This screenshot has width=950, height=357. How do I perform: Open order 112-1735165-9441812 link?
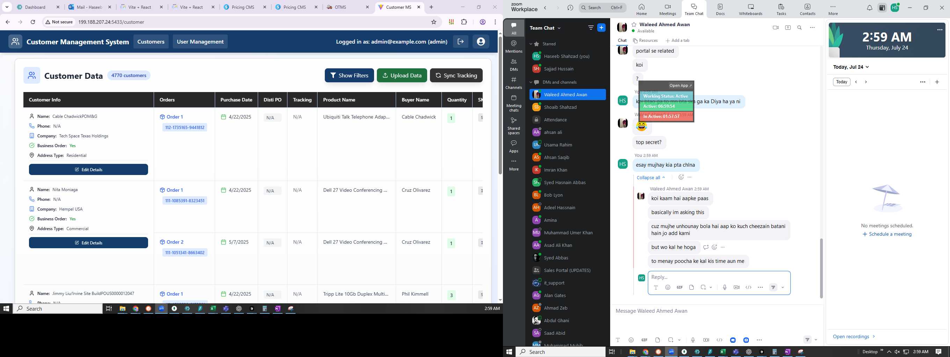point(185,127)
